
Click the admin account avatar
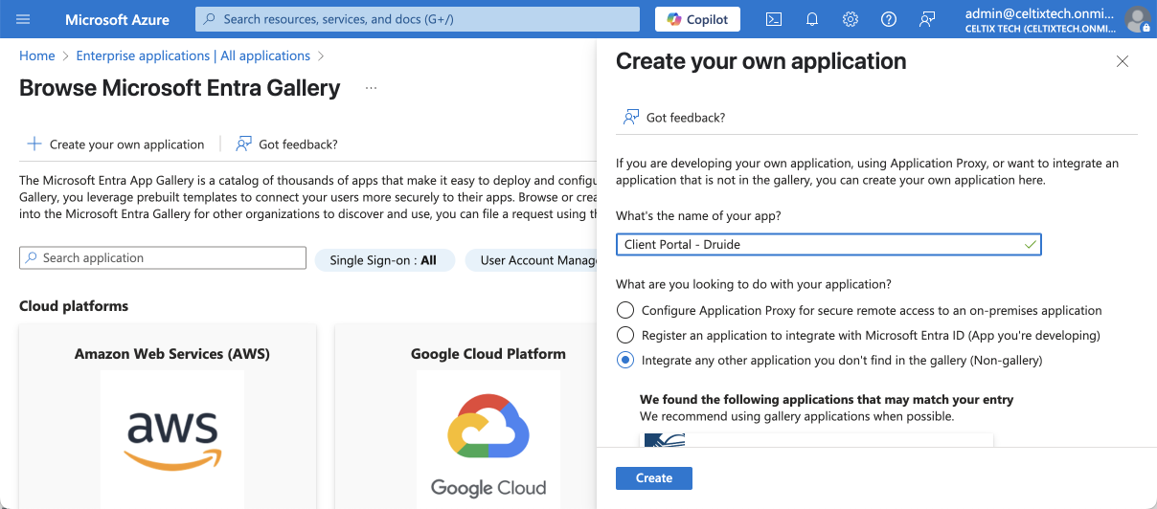(1137, 19)
